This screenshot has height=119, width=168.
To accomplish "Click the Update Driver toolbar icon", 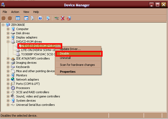I will point(56,18).
